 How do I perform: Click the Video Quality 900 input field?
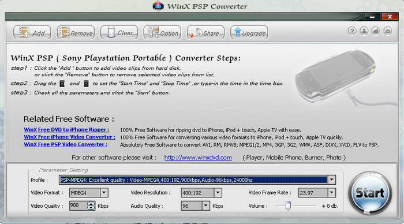point(78,206)
